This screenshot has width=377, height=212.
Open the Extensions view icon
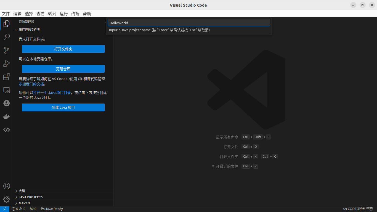click(x=7, y=77)
